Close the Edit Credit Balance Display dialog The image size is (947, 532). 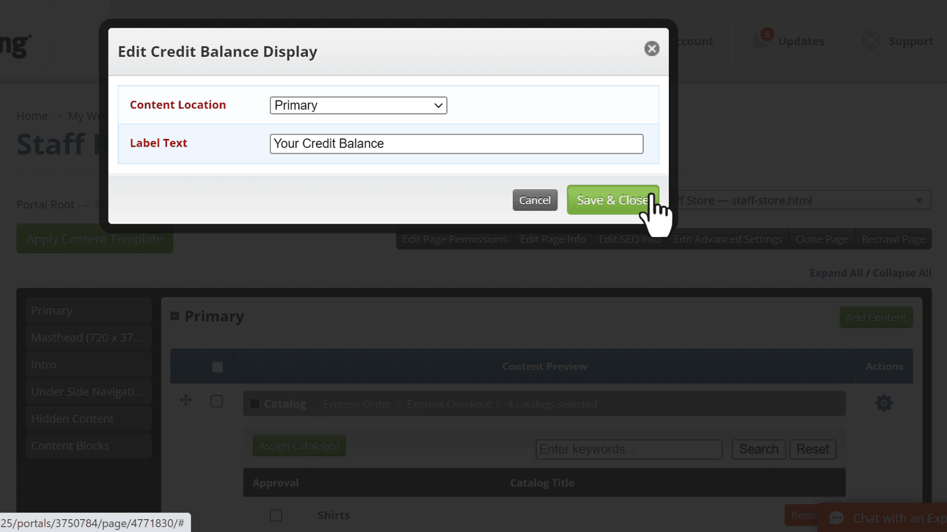652,48
